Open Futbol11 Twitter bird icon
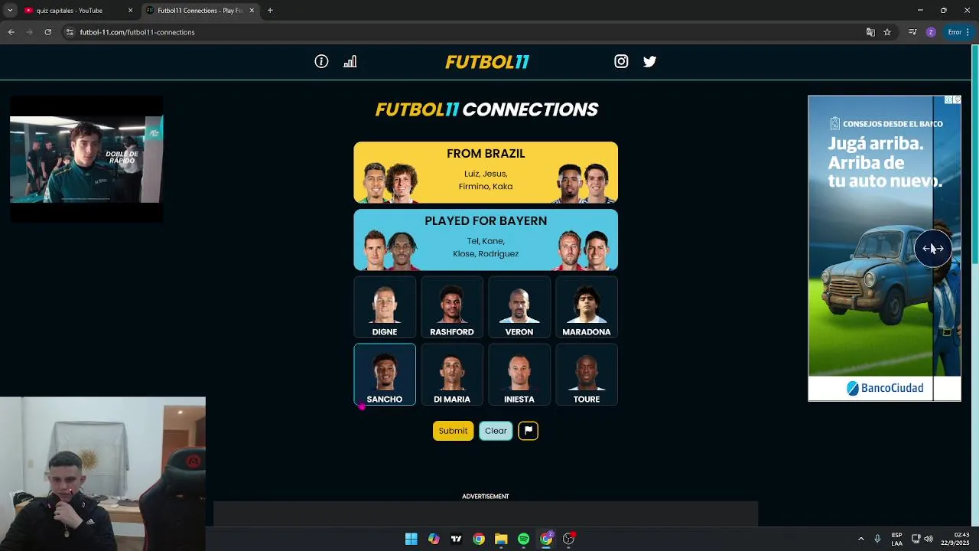 click(x=649, y=62)
